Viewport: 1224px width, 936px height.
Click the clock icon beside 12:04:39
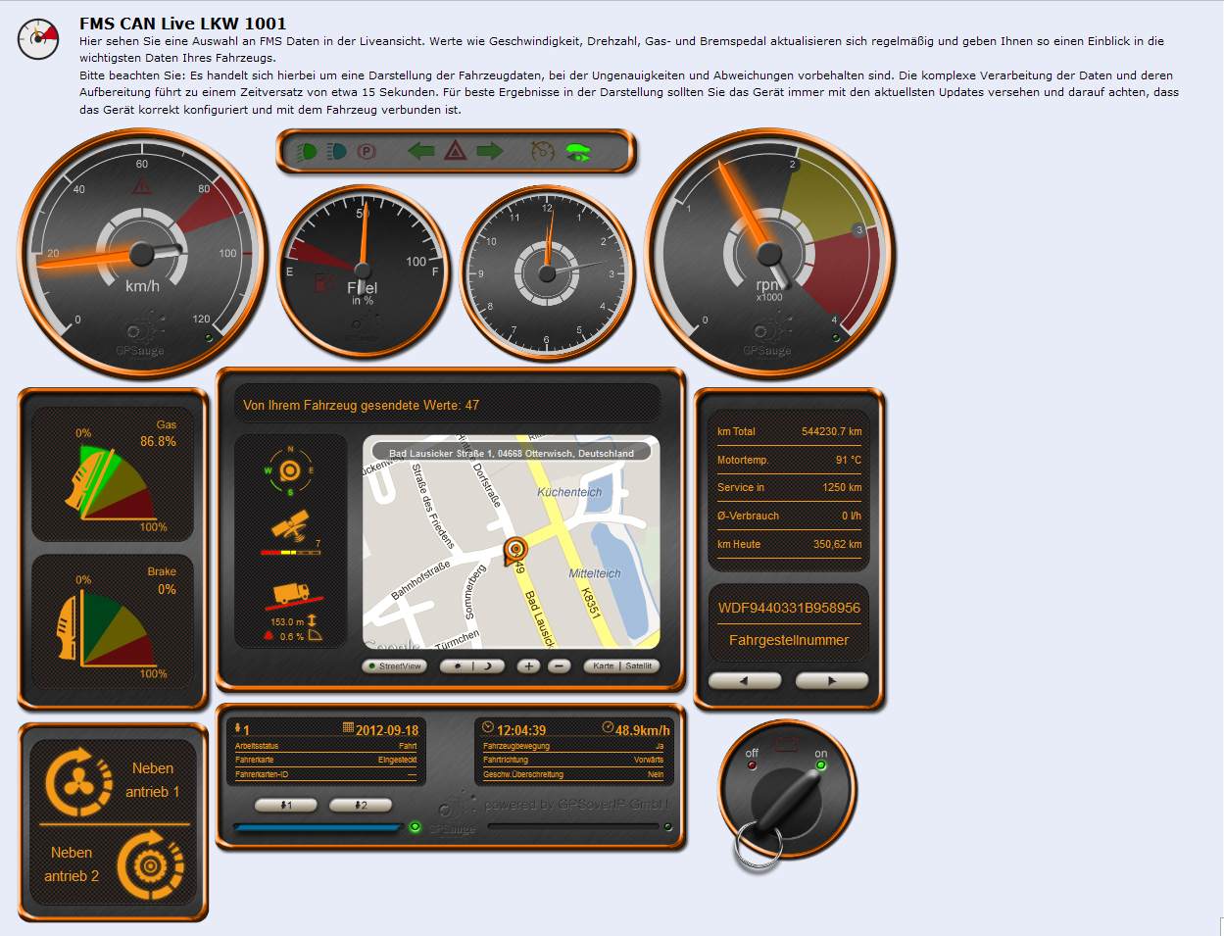click(x=488, y=727)
